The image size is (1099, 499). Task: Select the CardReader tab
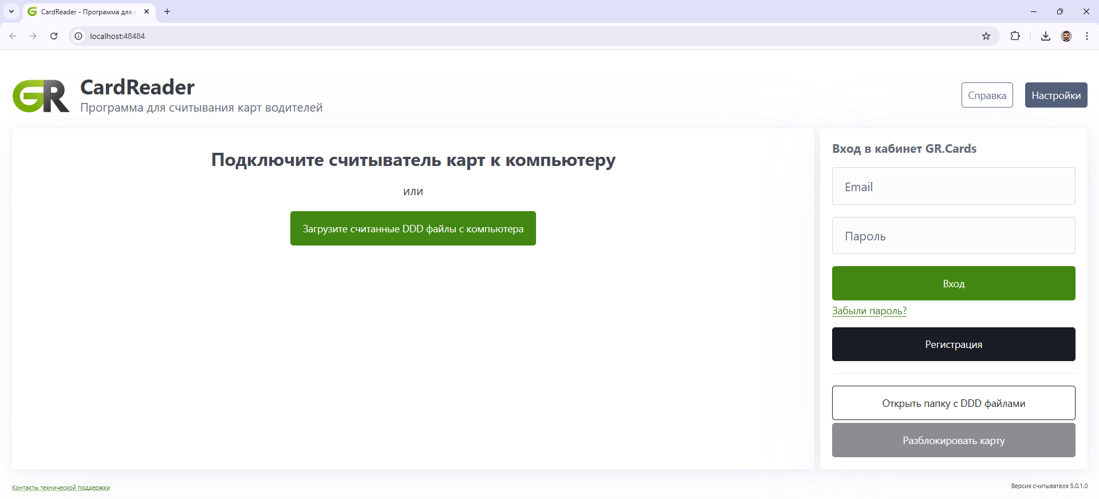pyautogui.click(x=86, y=11)
